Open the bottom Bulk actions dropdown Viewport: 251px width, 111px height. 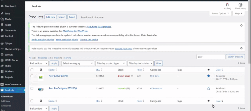[39, 108]
